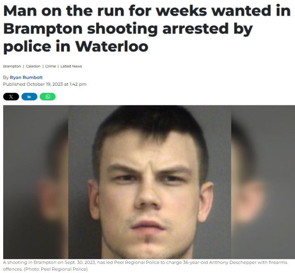Open the Caledon category link
The image size is (295, 273).
pos(33,66)
